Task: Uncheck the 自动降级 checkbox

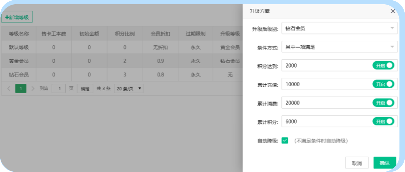Action: [x=285, y=140]
